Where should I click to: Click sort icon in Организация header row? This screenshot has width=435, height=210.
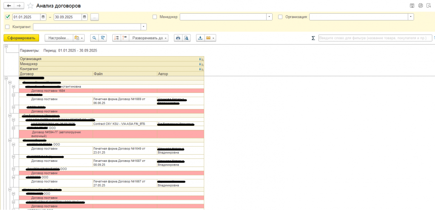pos(201,59)
